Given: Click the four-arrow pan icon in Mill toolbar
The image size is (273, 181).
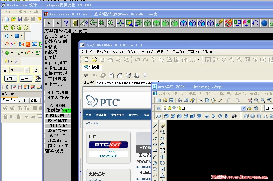Looking at the screenshot, I should pyautogui.click(x=120, y=23).
